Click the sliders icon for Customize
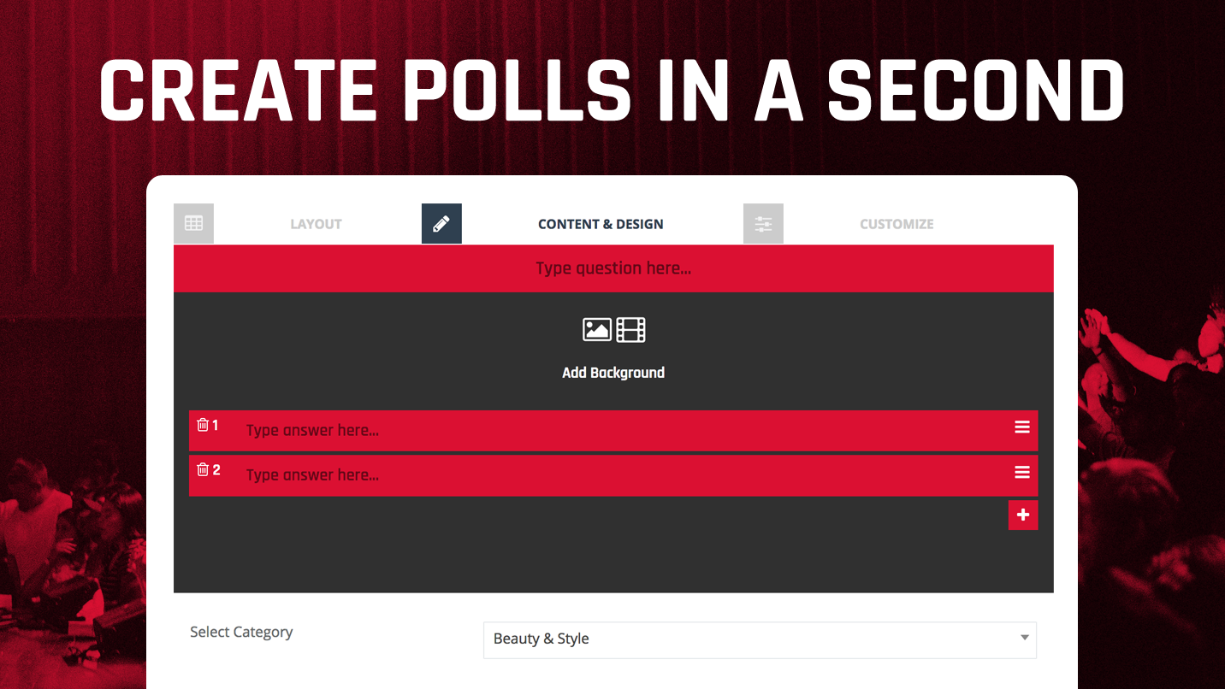1225x689 pixels. 763,223
